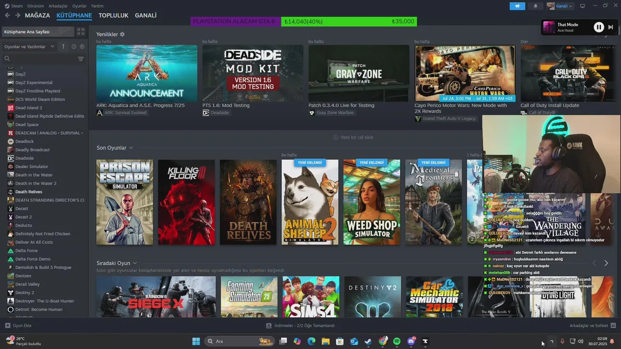Viewport: 621px width, 349px height.
Task: Open the Microsoft Store taskbar icon
Action: pos(340,341)
